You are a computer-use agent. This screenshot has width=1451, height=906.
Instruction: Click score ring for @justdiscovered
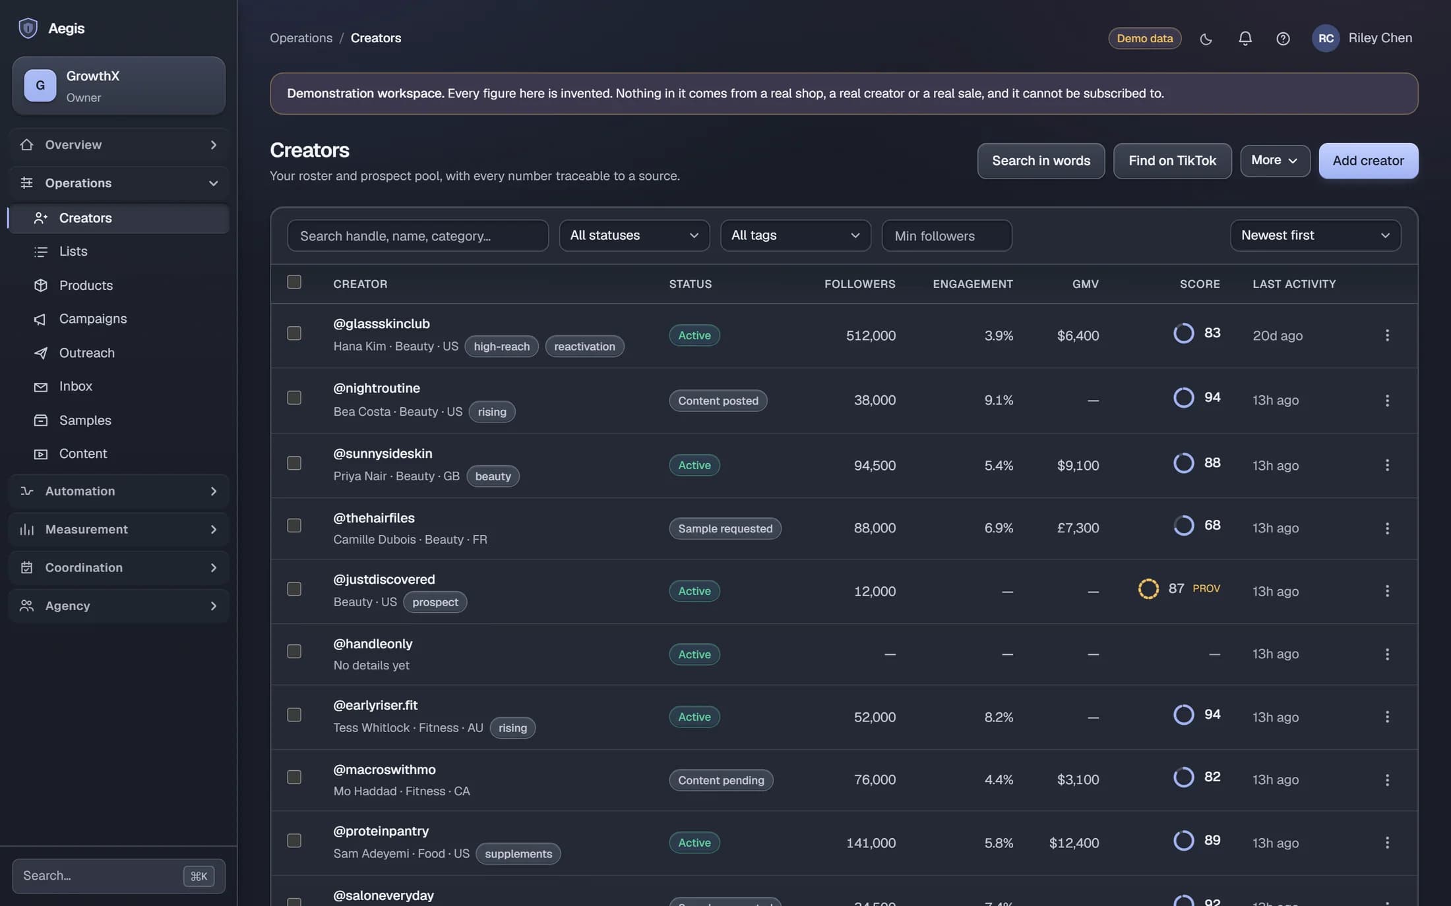(x=1148, y=588)
